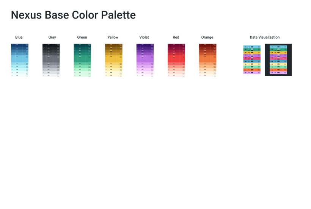Image resolution: width=311 pixels, height=209 pixels.
Task: Open the Gray palette swatch strip
Action: [x=51, y=61]
